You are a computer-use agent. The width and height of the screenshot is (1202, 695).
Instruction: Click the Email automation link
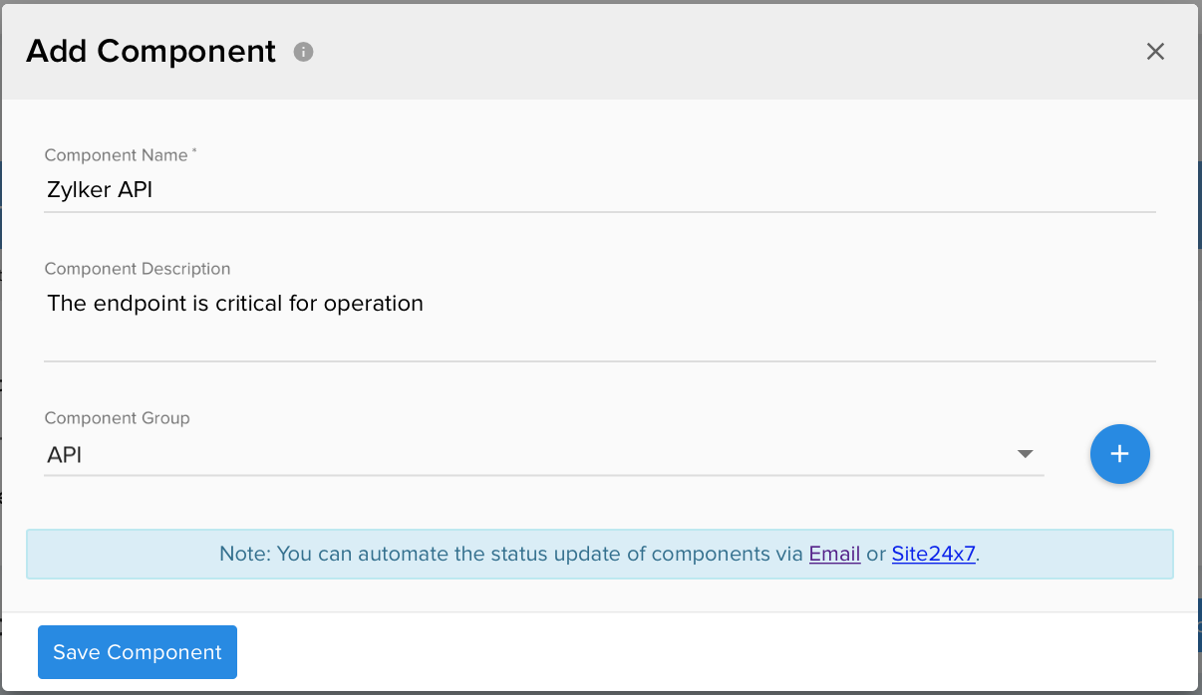coord(834,554)
